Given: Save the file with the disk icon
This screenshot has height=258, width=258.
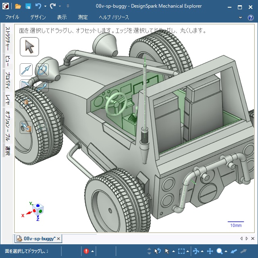Looking at the screenshot, I should [28, 6].
